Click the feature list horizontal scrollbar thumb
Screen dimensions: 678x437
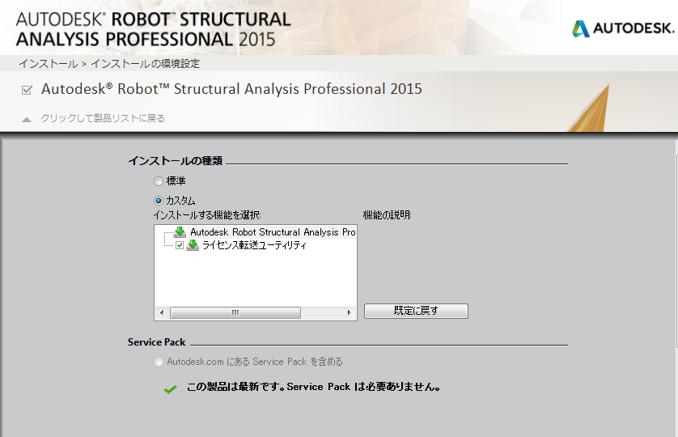(x=235, y=312)
